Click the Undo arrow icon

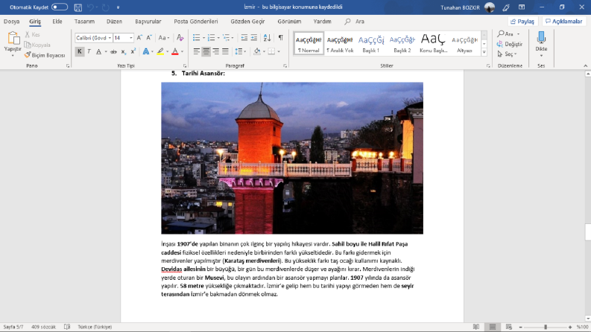90,7
